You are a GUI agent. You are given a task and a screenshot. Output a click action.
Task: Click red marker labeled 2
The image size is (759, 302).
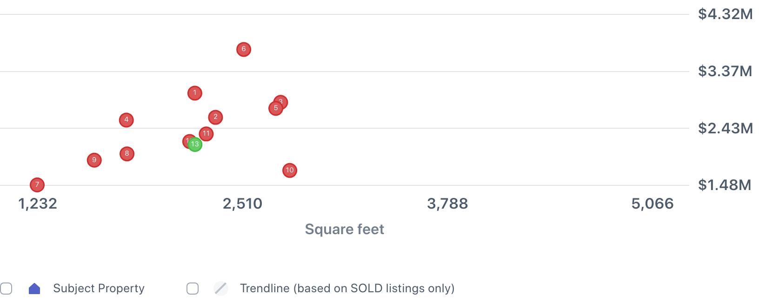point(215,117)
